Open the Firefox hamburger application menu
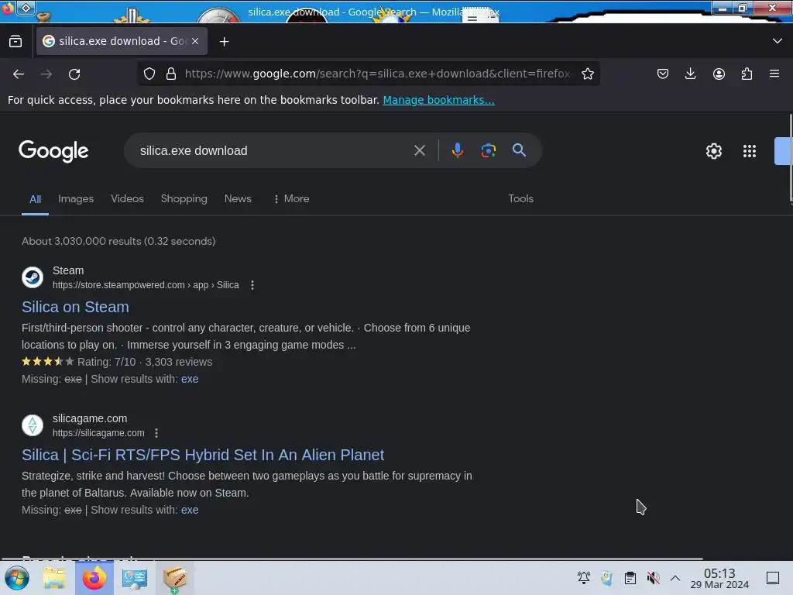This screenshot has width=793, height=595. click(774, 74)
